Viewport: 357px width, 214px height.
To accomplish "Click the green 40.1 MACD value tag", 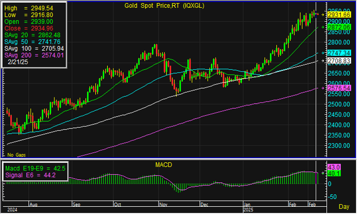I will point(334,174).
